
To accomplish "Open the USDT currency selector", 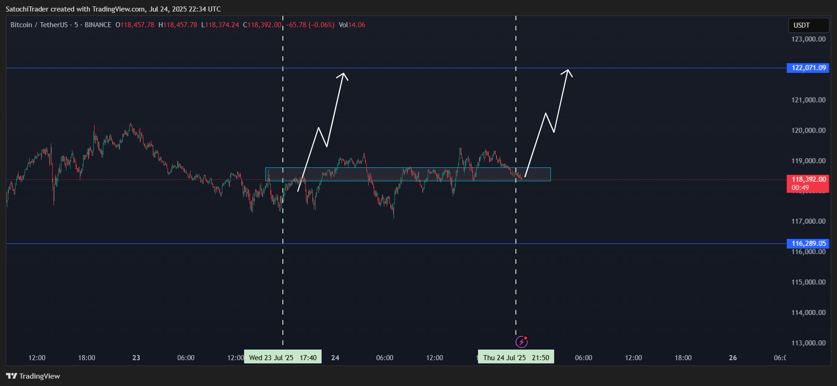I will coord(808,25).
